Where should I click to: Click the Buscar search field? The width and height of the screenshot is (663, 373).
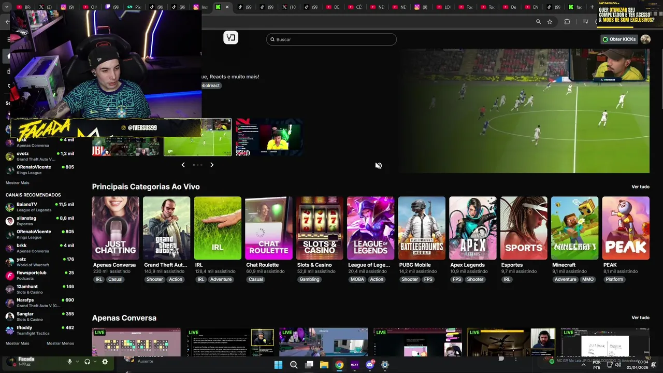click(331, 39)
